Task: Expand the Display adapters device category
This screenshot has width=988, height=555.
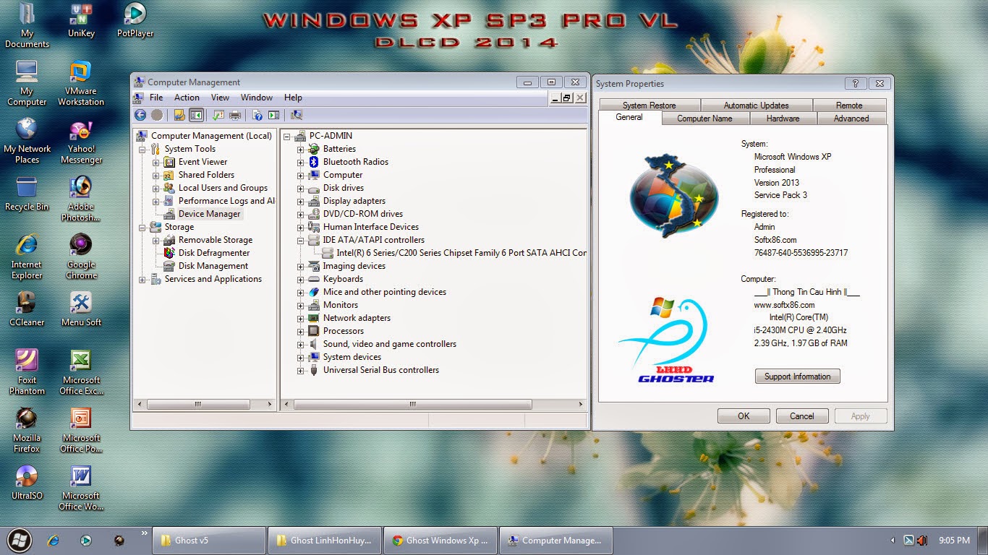Action: [301, 201]
